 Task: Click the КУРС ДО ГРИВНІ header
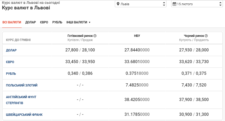click(x=18, y=40)
